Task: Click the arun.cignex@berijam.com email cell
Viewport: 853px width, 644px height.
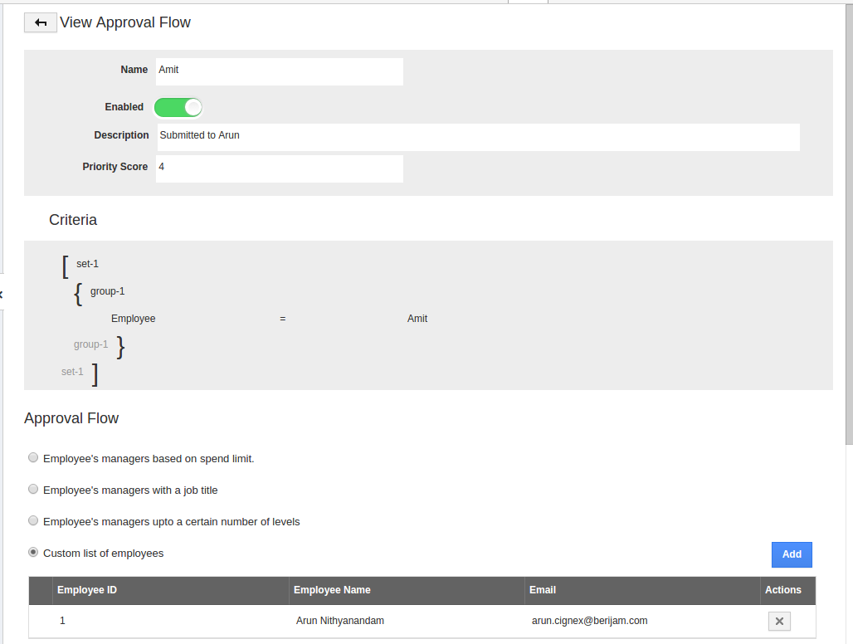Action: (x=589, y=621)
